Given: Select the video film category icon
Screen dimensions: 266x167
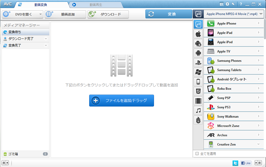Looking at the screenshot, I should 198,101.
